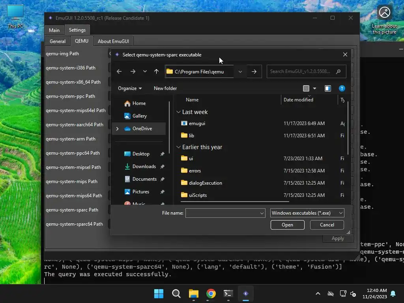
Task: Select the uiScripts folder
Action: 198,195
